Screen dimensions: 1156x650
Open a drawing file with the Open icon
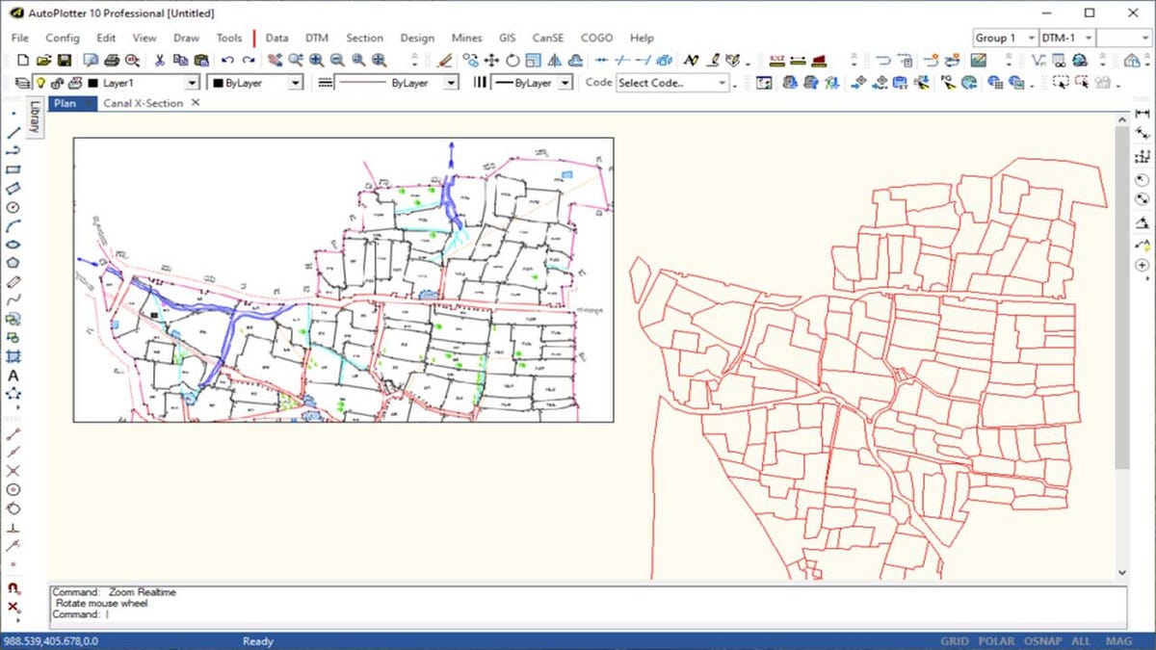(x=42, y=60)
